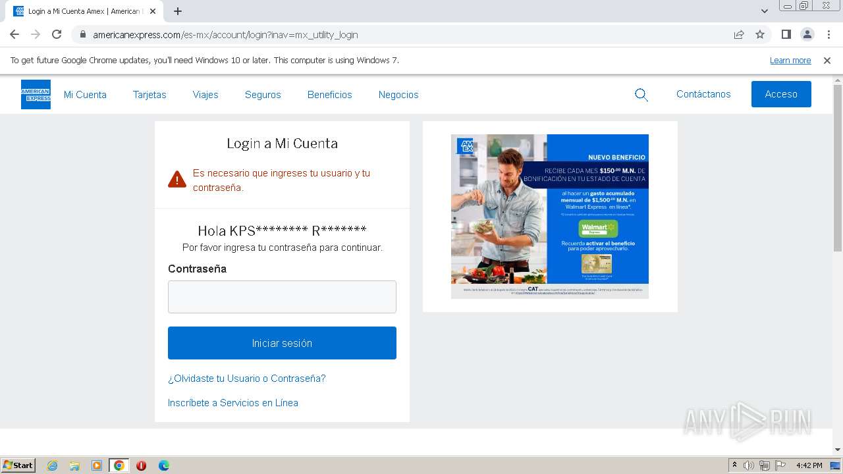Open the Opera icon in the taskbar
843x474 pixels.
click(x=141, y=465)
